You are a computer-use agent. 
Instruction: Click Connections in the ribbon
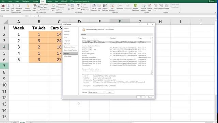coord(61,4)
